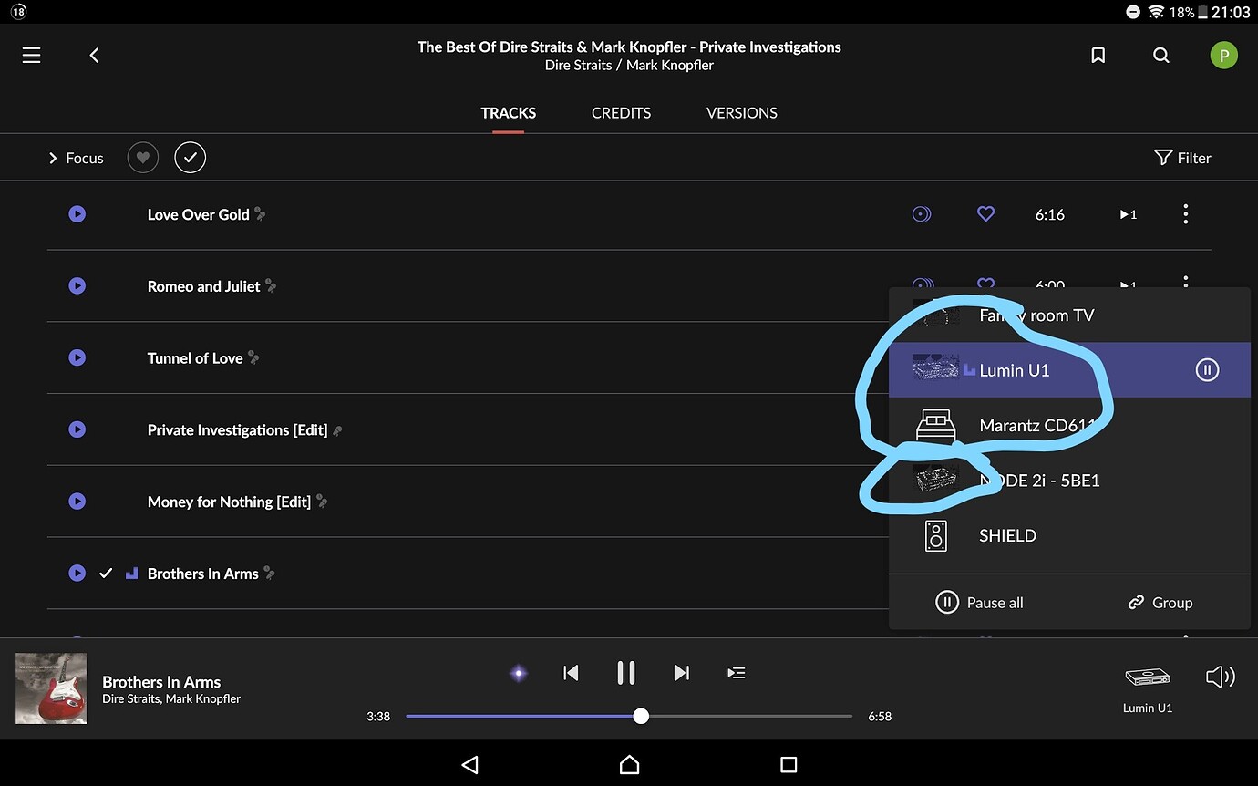Open search
This screenshot has width=1258, height=786.
pyautogui.click(x=1160, y=55)
